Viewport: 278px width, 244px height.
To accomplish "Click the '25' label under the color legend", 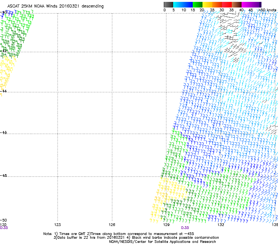I will click(x=212, y=10).
